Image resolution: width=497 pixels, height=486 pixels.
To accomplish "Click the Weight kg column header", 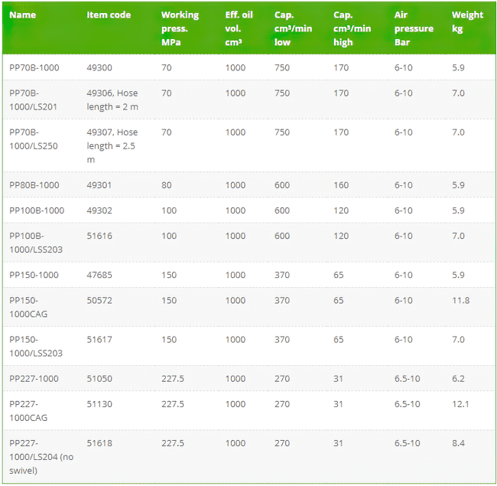I will coord(467,21).
